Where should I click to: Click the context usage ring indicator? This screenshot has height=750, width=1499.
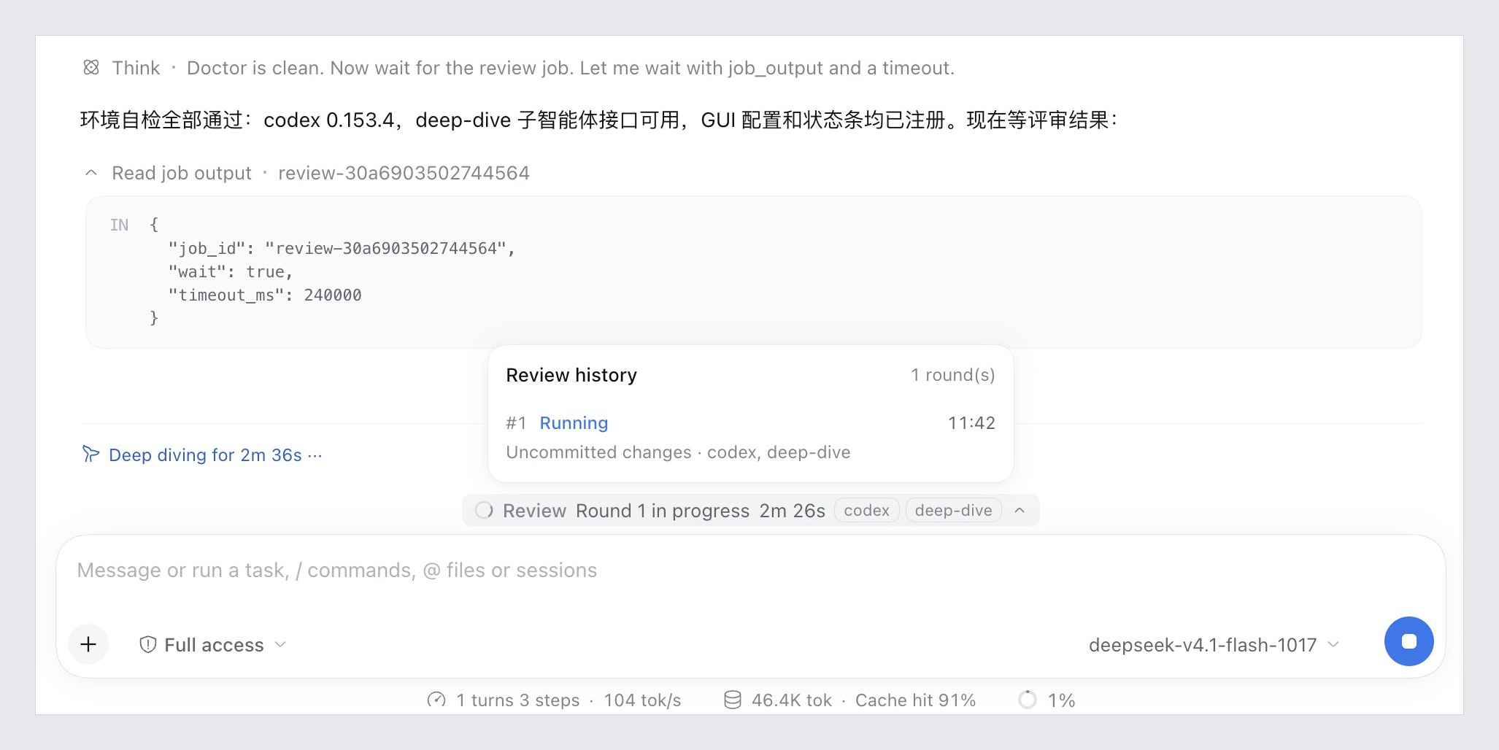tap(1027, 700)
